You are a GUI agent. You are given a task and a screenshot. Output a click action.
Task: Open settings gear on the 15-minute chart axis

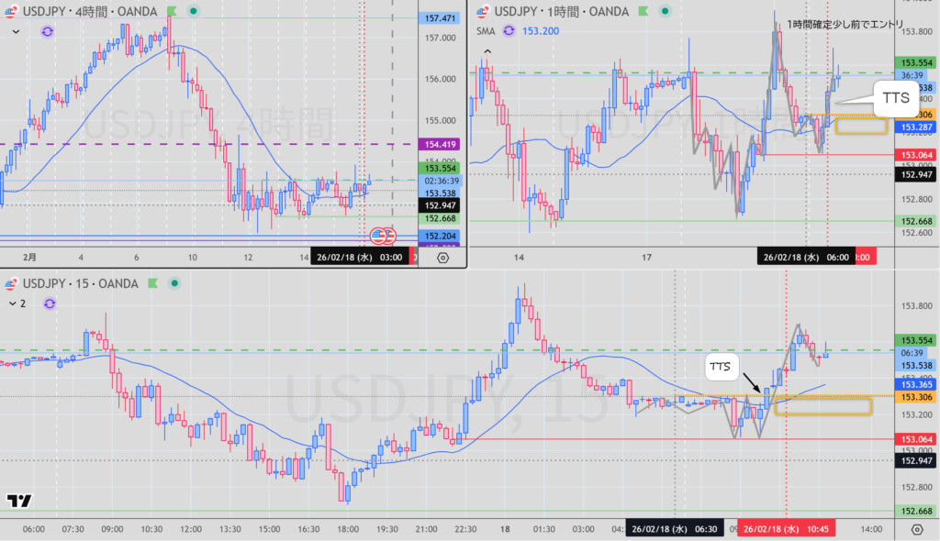pyautogui.click(x=916, y=530)
